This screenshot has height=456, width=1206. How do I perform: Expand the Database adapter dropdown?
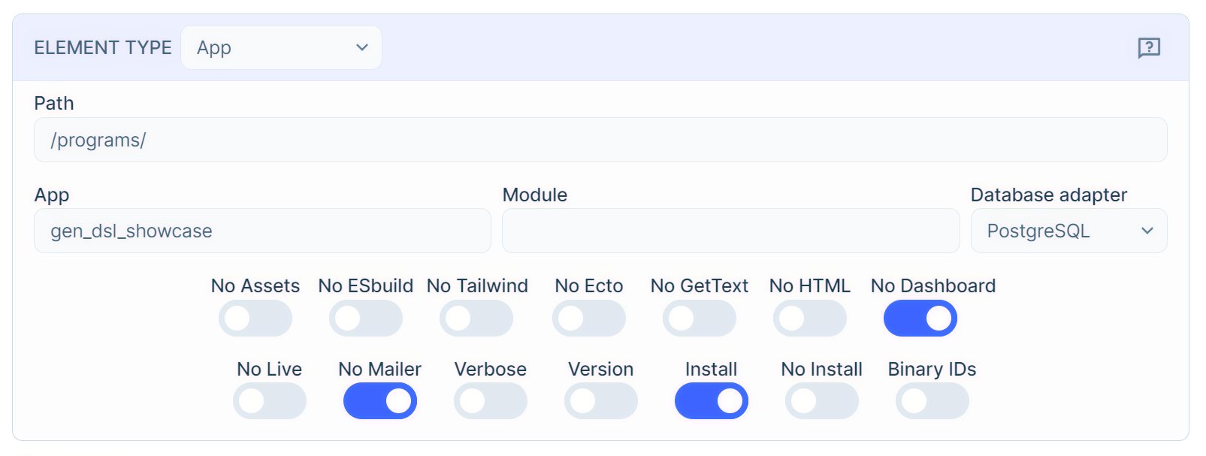(x=1068, y=231)
